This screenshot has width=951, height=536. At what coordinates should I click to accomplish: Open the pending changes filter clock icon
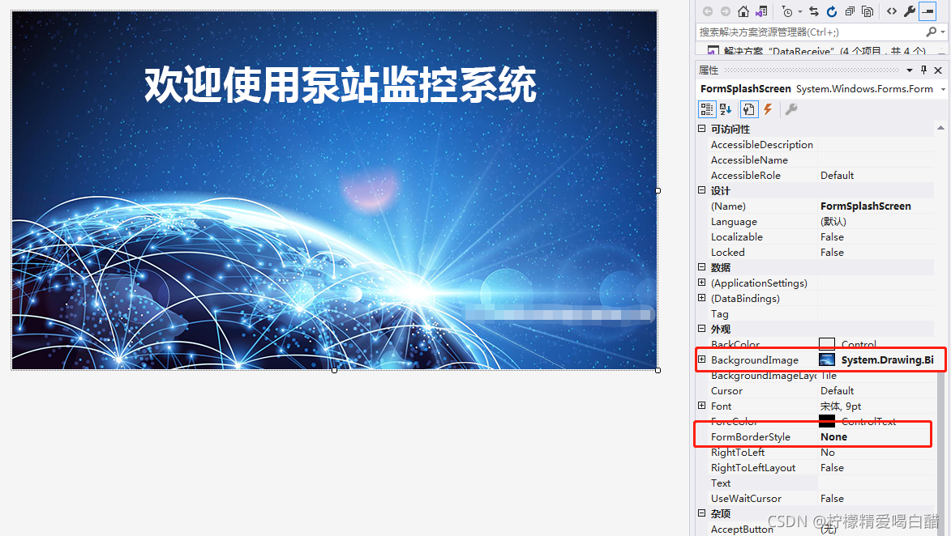pyautogui.click(x=787, y=11)
